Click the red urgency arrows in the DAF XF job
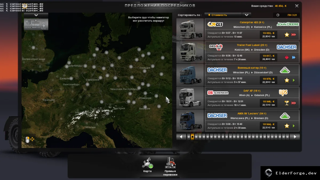320x180 pixels. 294,103
